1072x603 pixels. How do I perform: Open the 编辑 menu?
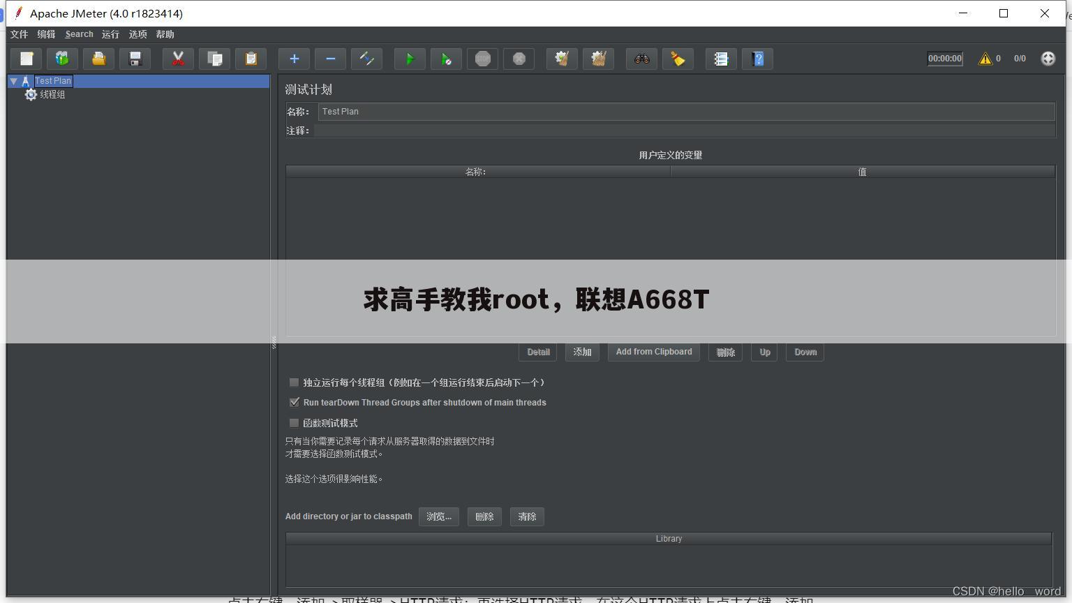click(x=46, y=34)
